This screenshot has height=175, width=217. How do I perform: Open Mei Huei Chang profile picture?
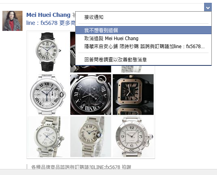(12, 21)
